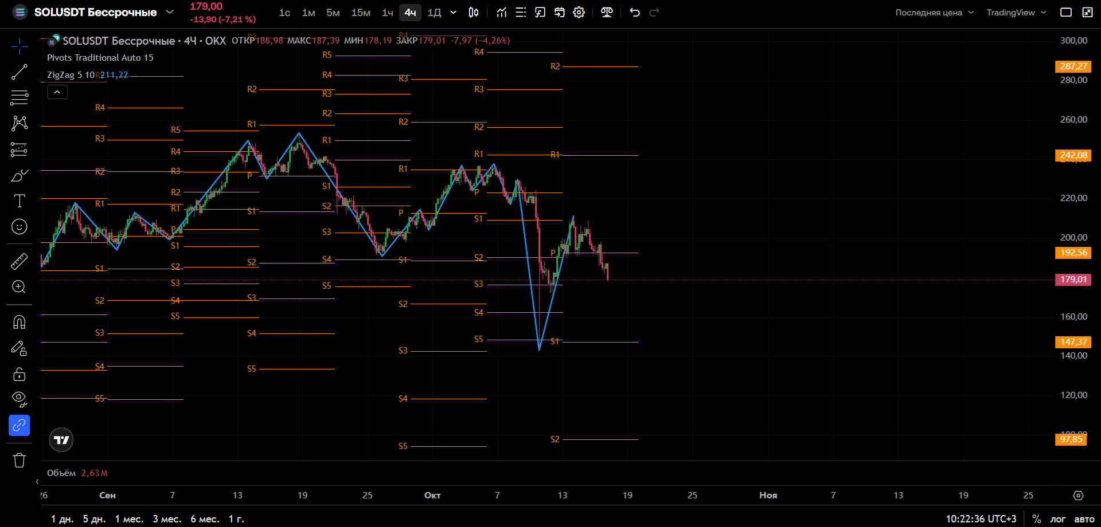This screenshot has height=527, width=1101.
Task: Select the brush drawing tool
Action: coord(19,175)
